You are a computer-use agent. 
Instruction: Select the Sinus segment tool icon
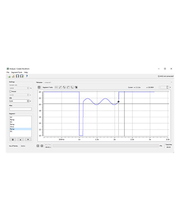(x=64, y=87)
